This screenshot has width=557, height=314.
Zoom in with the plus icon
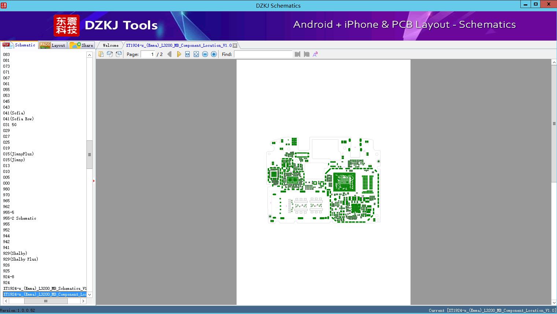(x=214, y=54)
